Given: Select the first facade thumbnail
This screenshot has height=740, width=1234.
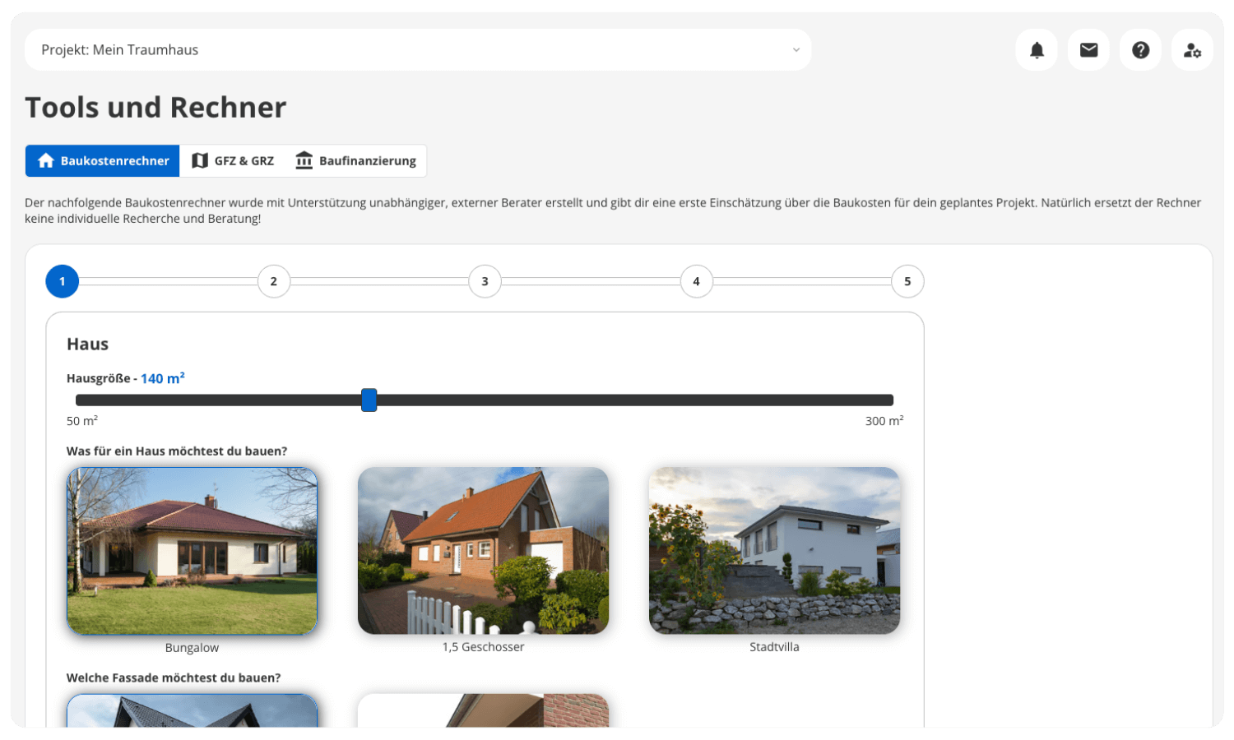Looking at the screenshot, I should (x=192, y=710).
